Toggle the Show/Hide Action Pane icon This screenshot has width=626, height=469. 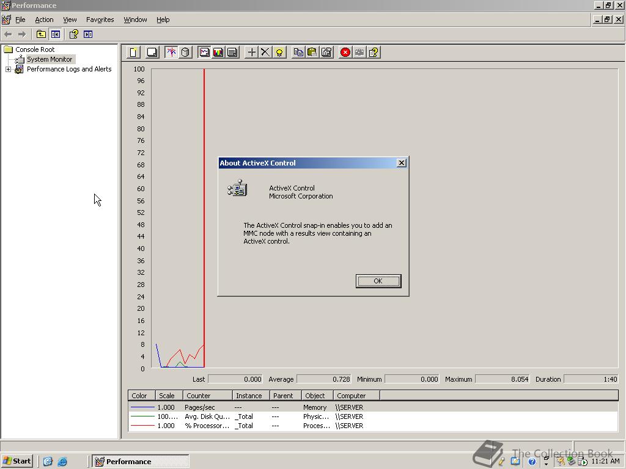coord(88,34)
